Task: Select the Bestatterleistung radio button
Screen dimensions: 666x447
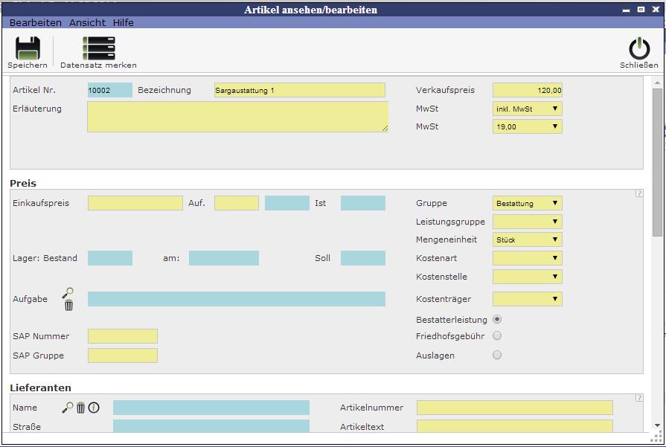Action: pyautogui.click(x=497, y=319)
